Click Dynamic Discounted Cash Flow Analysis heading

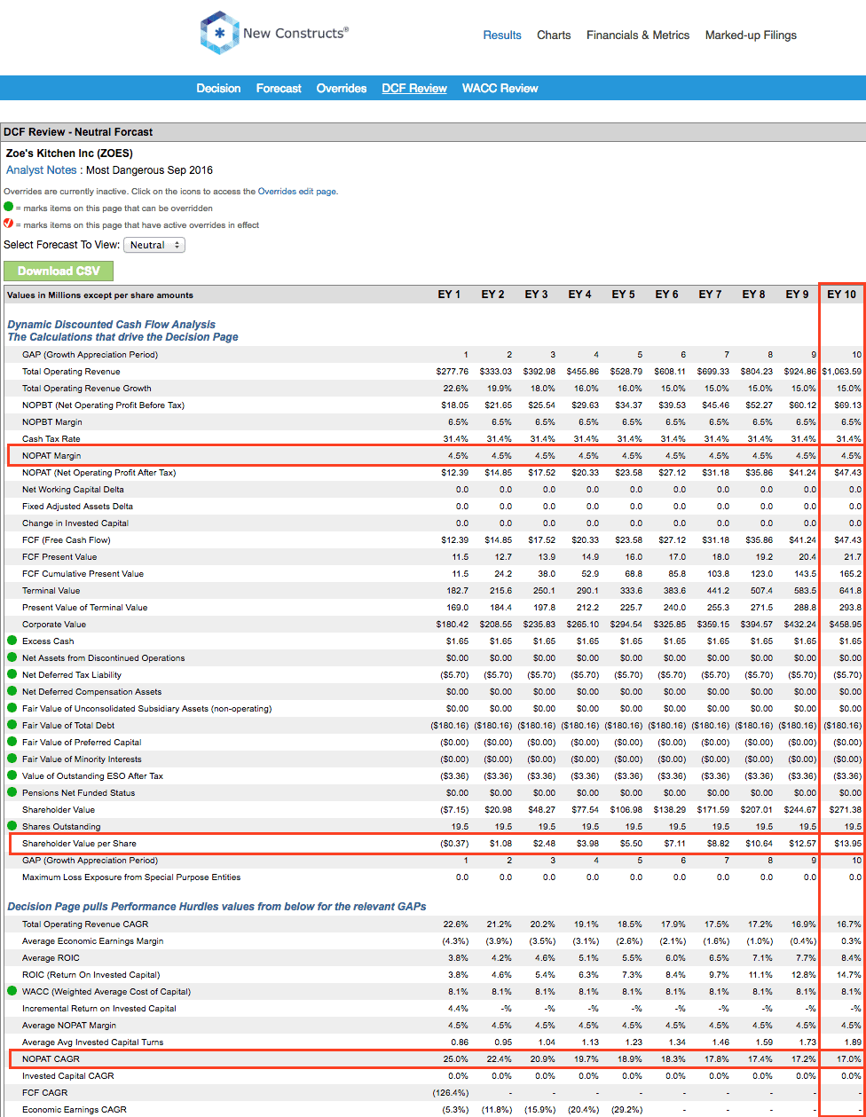[x=112, y=325]
